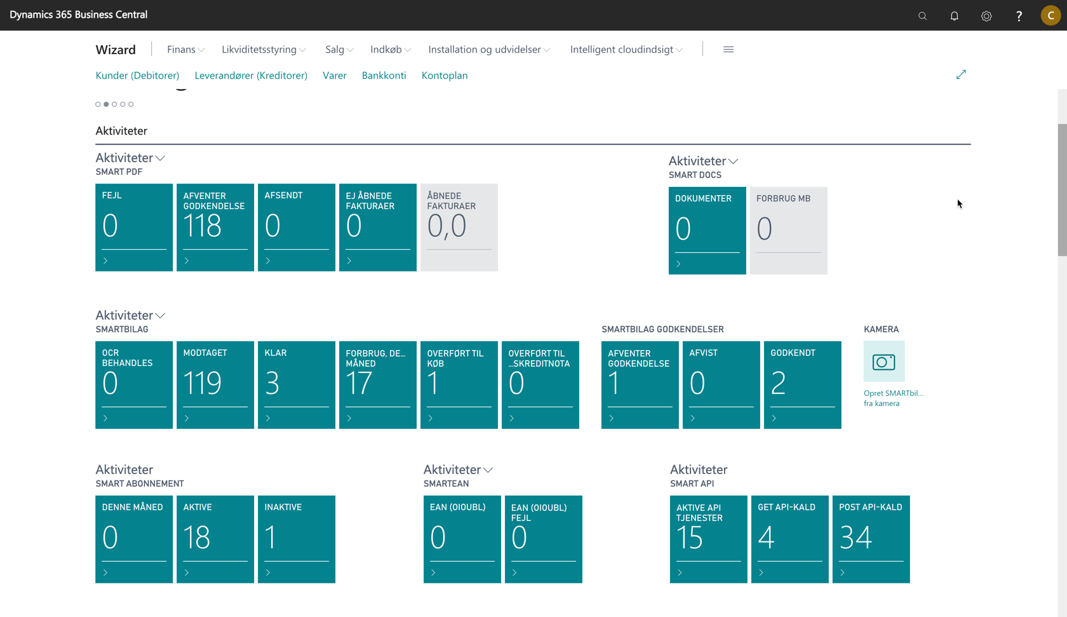Image resolution: width=1067 pixels, height=617 pixels.
Task: Open Leverandører (Kreditorer) link
Action: [x=251, y=76]
